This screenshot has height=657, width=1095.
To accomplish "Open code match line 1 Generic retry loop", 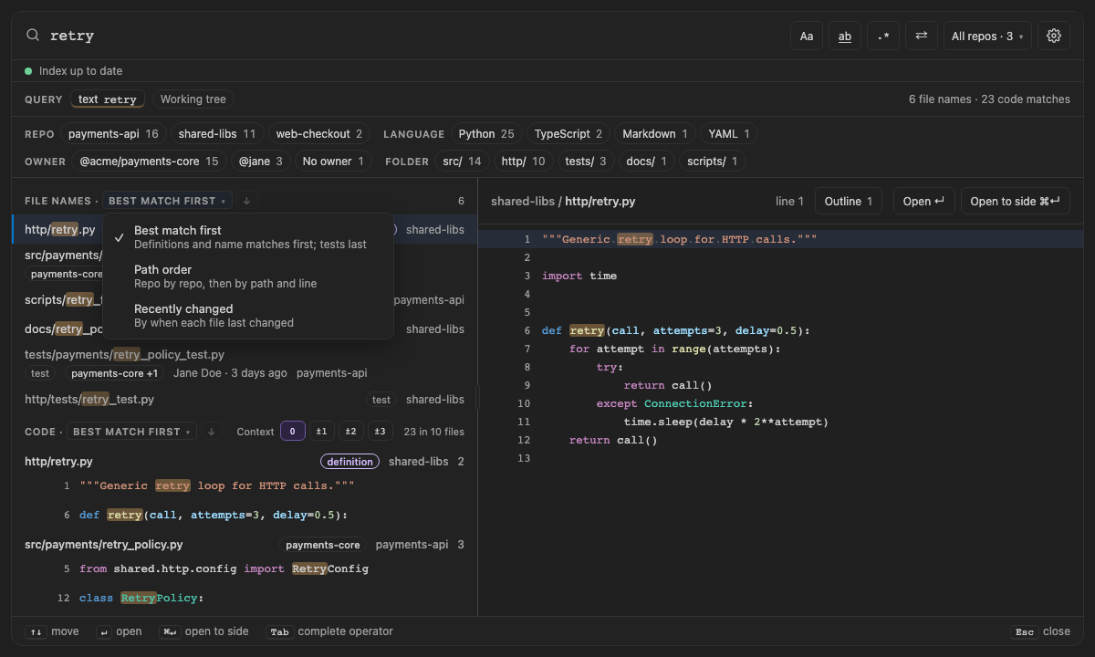I will 245,486.
